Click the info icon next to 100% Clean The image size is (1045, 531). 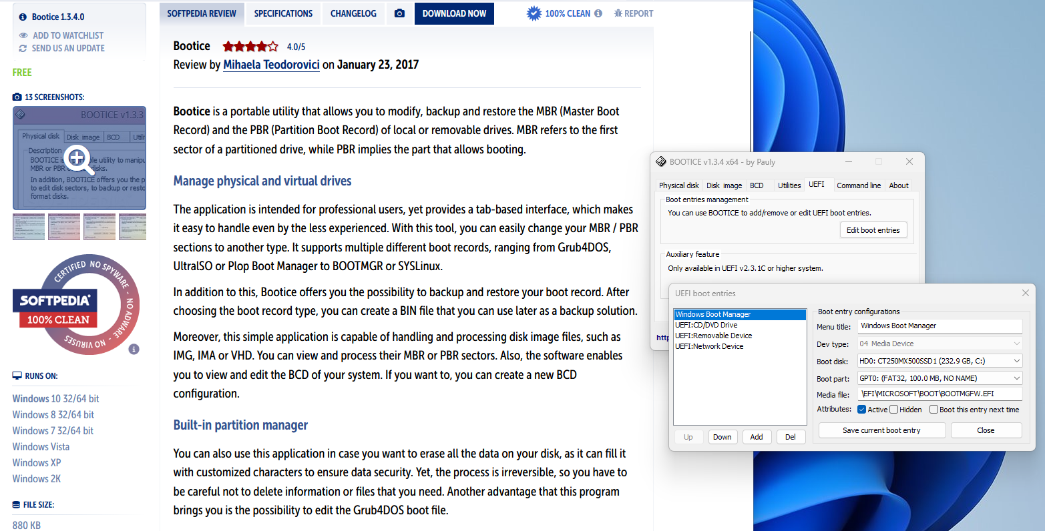(598, 13)
